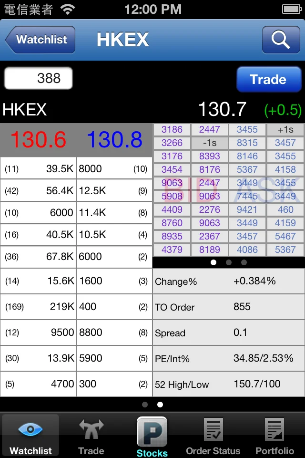305x458 pixels.
Task: Select broker code 4086
Action: point(247,250)
